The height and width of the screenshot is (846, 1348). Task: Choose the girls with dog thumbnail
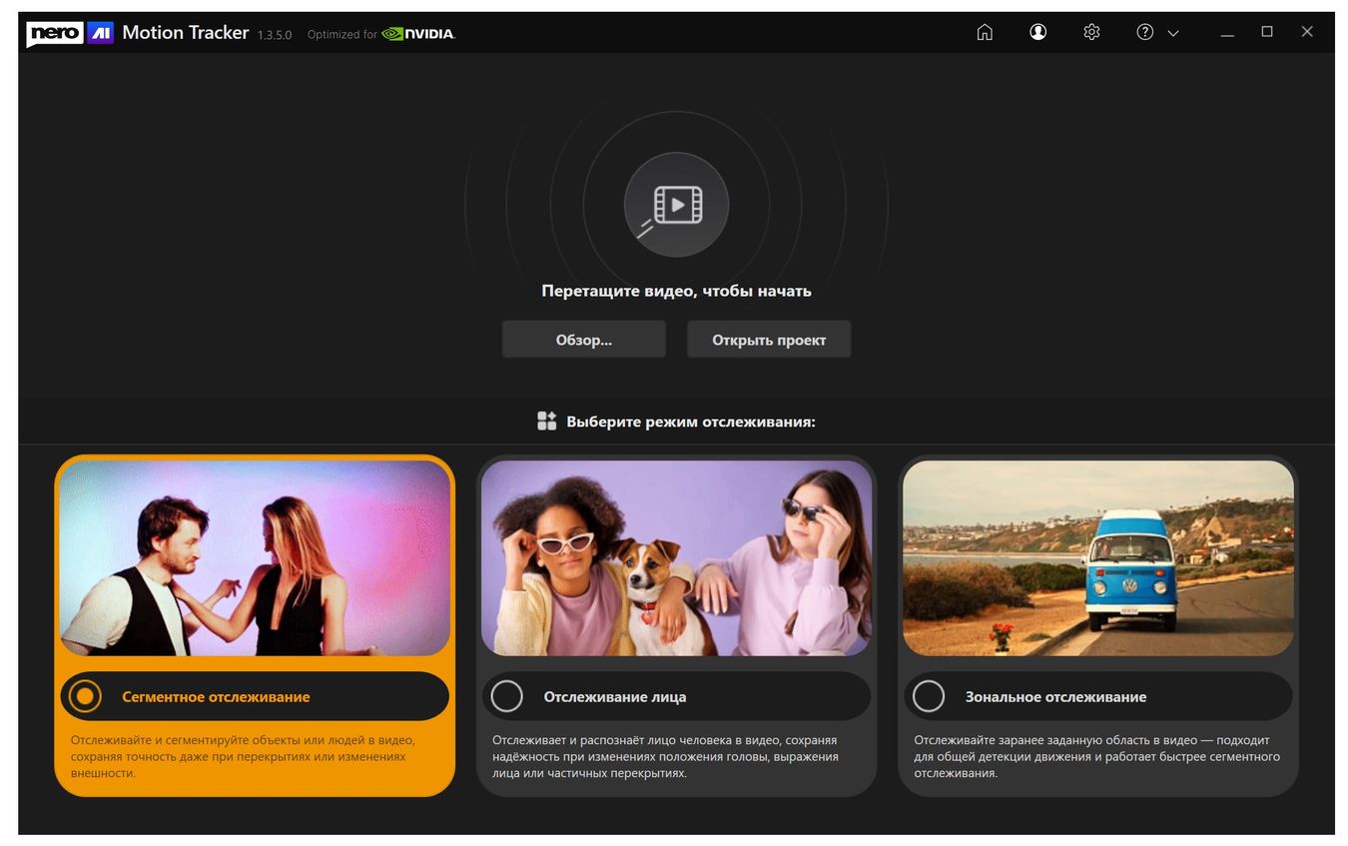pos(676,557)
